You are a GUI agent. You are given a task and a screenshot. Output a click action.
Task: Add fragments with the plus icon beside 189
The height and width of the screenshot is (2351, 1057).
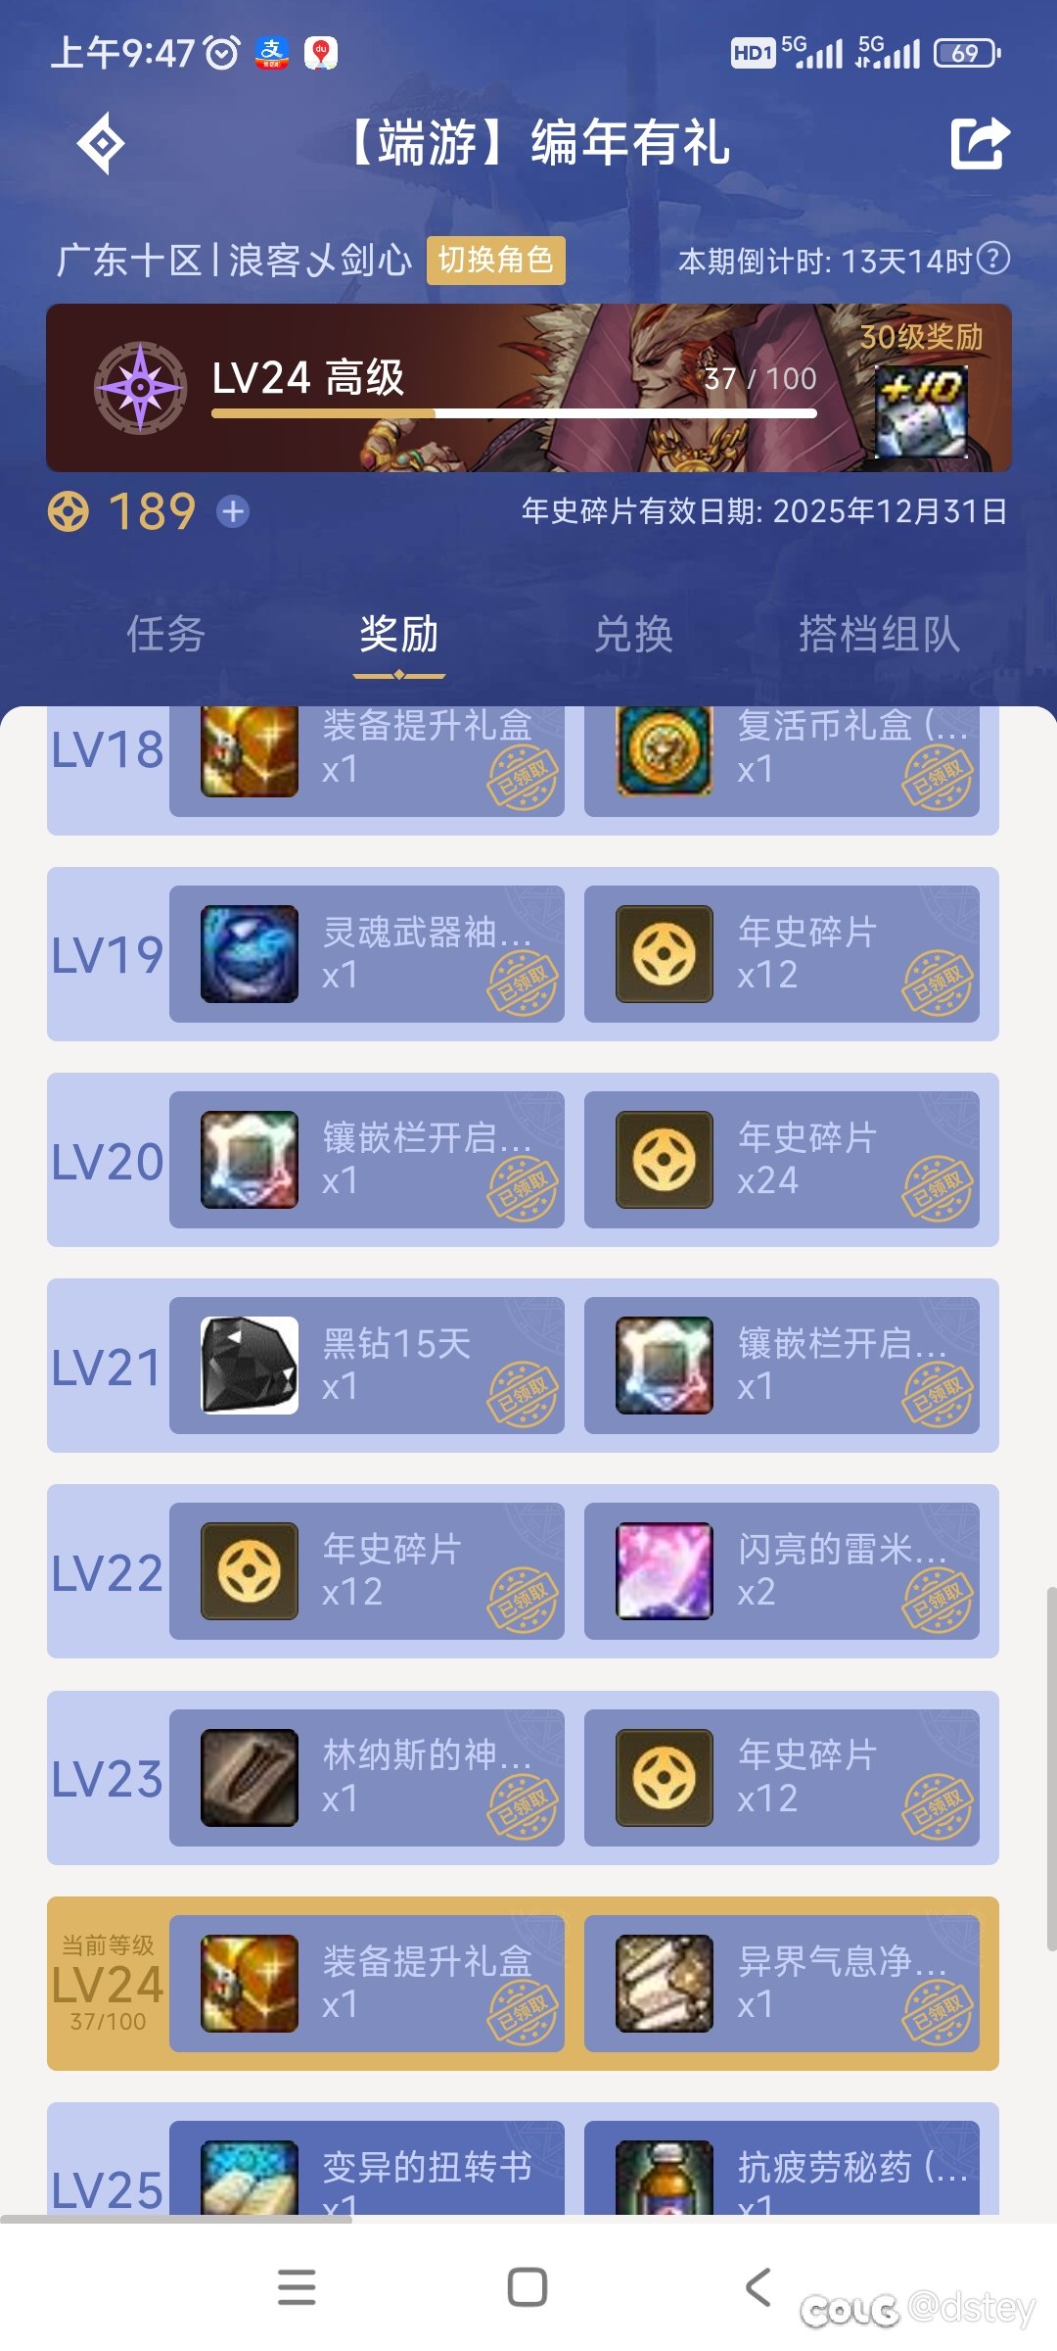233,511
